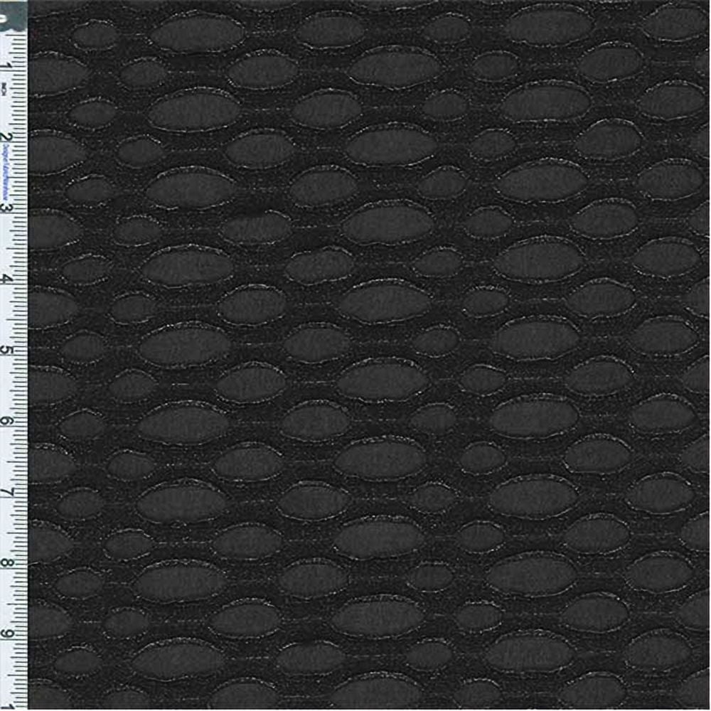Click the number 7 on the ruler

(6, 492)
